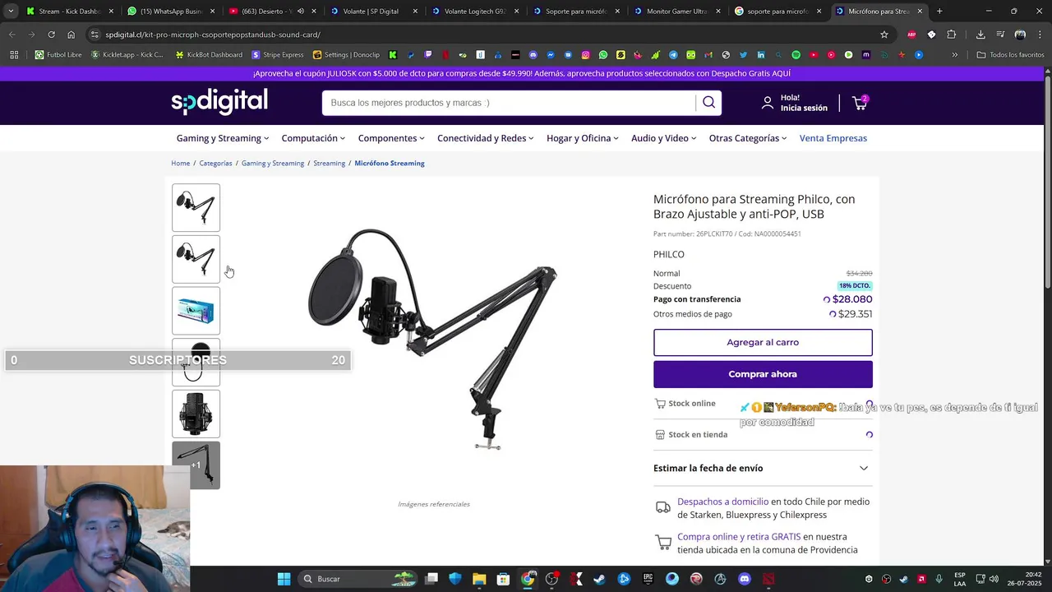
Task: Switch to the Monitor Gamer Ultra tab
Action: [x=678, y=12]
